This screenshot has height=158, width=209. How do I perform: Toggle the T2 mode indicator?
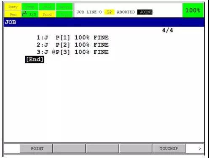109,12
